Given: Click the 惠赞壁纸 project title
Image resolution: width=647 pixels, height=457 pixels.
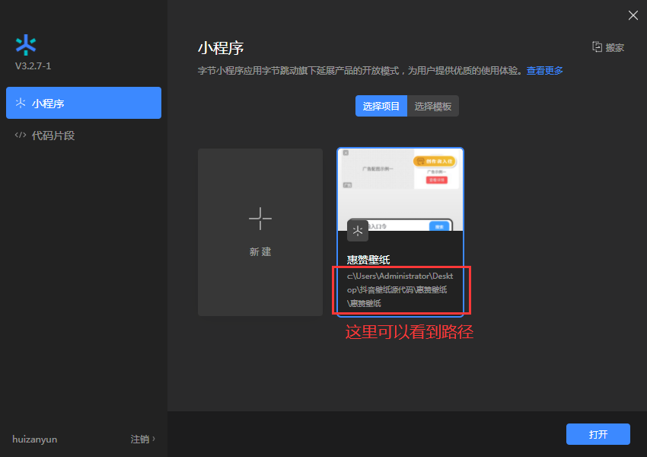Looking at the screenshot, I should point(368,260).
